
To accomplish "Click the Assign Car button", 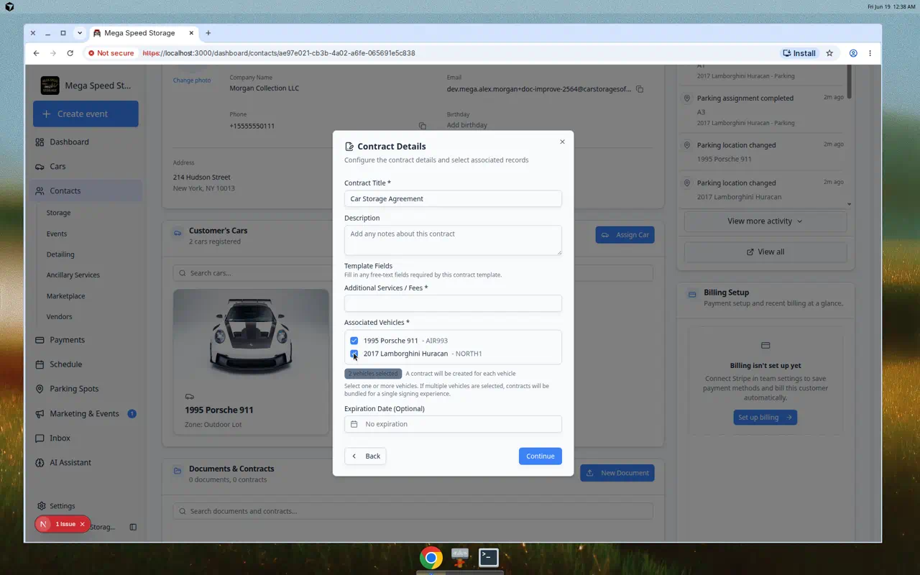I will coord(625,235).
